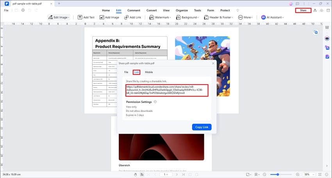332x178 pixels.
Task: Click the page number input box
Action: click(x=166, y=174)
